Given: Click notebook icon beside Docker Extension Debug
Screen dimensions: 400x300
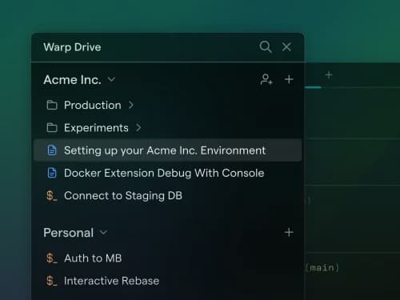Looking at the screenshot, I should pyautogui.click(x=52, y=173).
